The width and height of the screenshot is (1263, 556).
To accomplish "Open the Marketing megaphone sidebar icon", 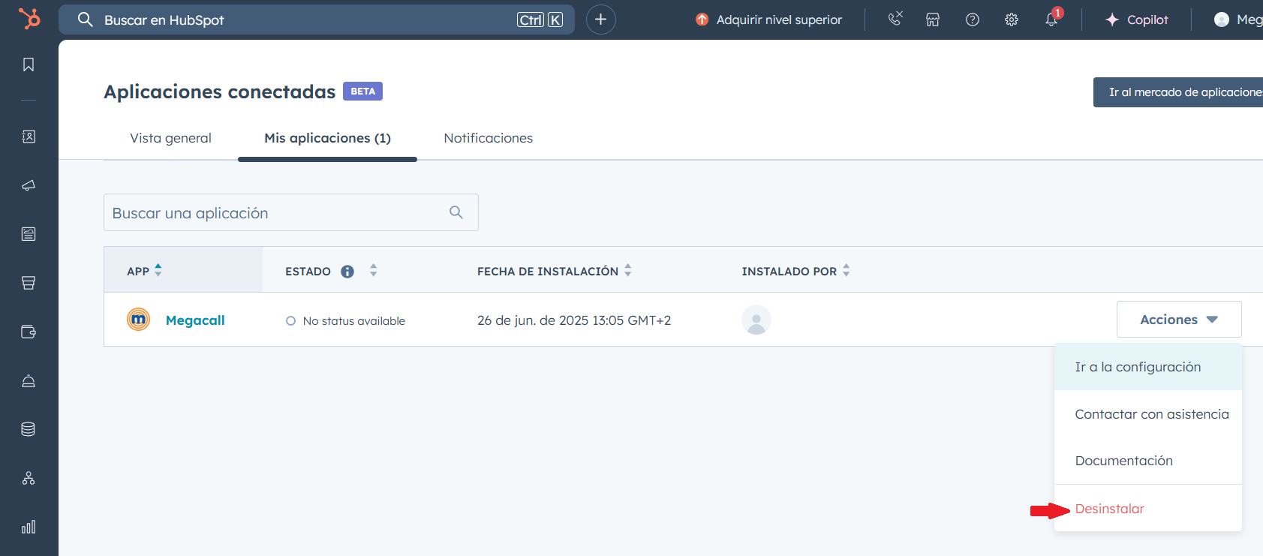I will click(x=29, y=185).
